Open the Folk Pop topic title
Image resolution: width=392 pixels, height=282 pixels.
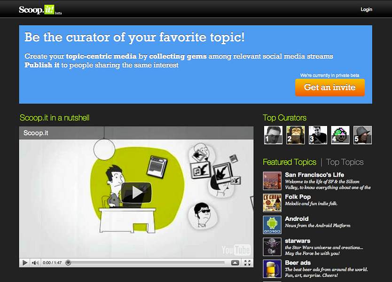point(298,197)
